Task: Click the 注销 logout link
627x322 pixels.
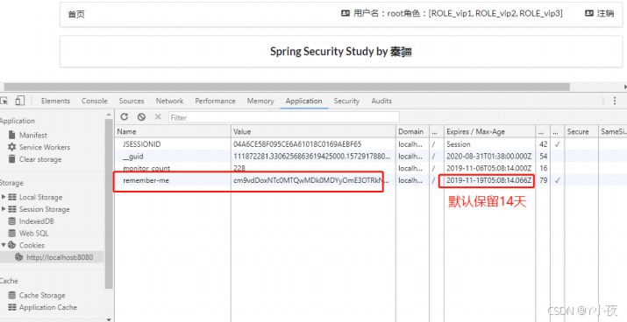Action: 605,13
